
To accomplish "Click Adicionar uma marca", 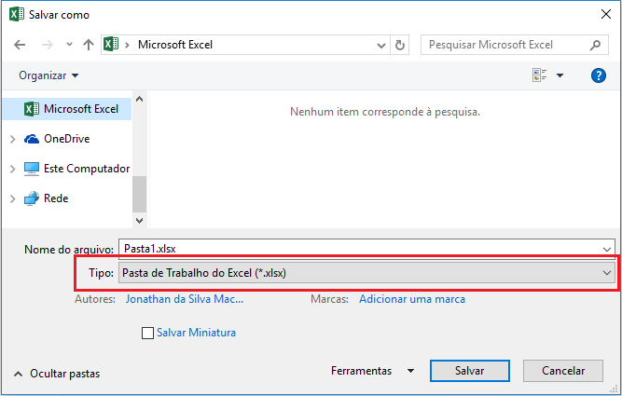I will pyautogui.click(x=412, y=299).
